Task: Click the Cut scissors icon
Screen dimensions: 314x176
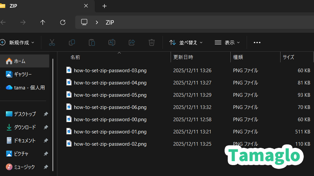Action: [x=52, y=42]
